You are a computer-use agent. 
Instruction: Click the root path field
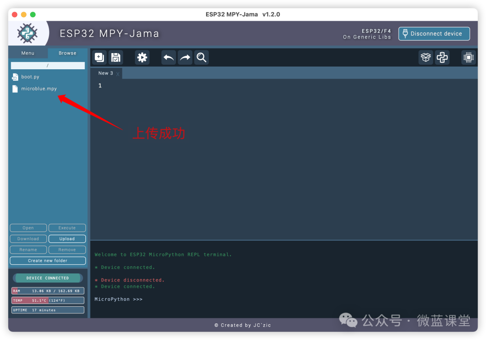48,65
